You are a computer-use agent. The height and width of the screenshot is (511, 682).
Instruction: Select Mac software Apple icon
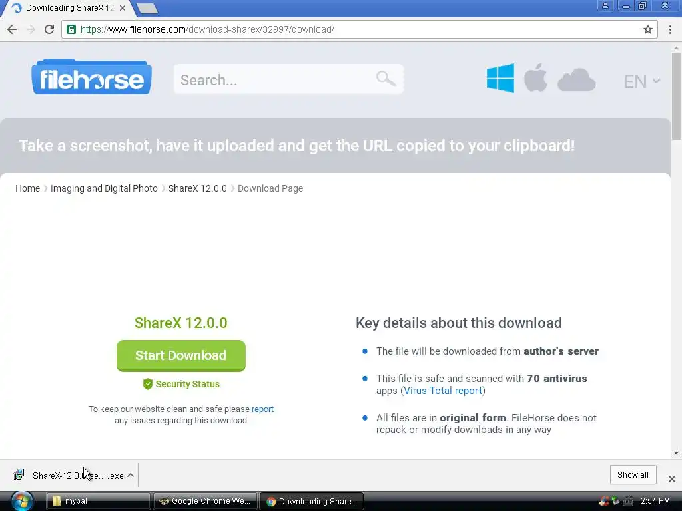click(x=535, y=78)
